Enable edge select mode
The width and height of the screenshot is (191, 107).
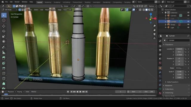pyautogui.click(x=22, y=10)
